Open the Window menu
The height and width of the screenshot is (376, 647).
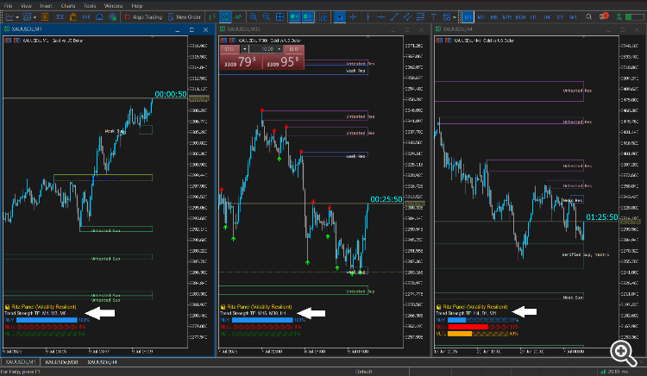point(114,6)
